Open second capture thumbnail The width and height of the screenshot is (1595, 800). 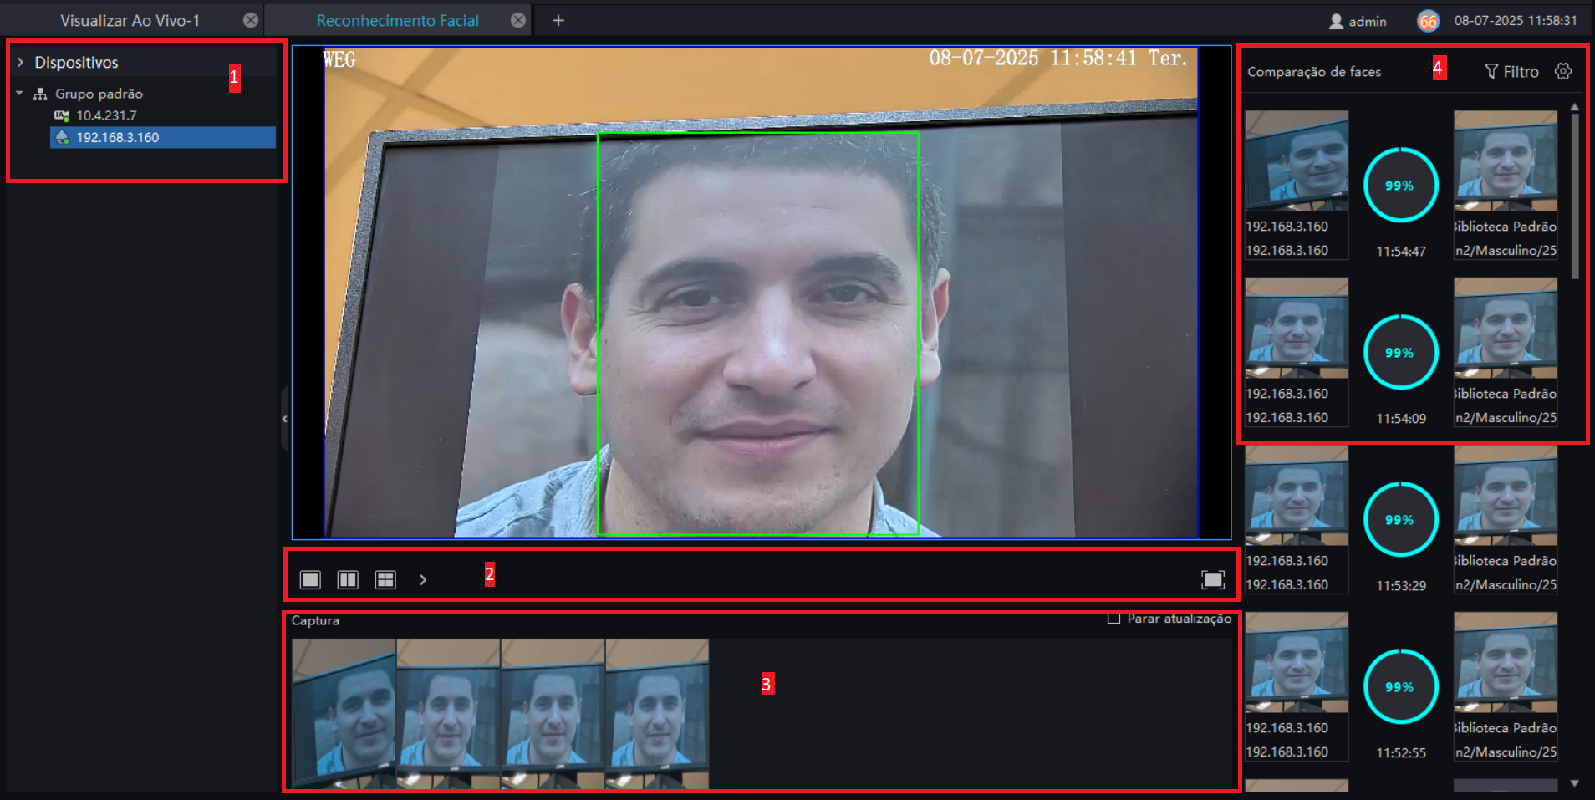[x=448, y=714]
